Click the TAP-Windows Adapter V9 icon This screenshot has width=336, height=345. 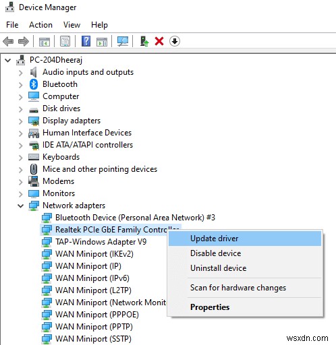point(47,242)
